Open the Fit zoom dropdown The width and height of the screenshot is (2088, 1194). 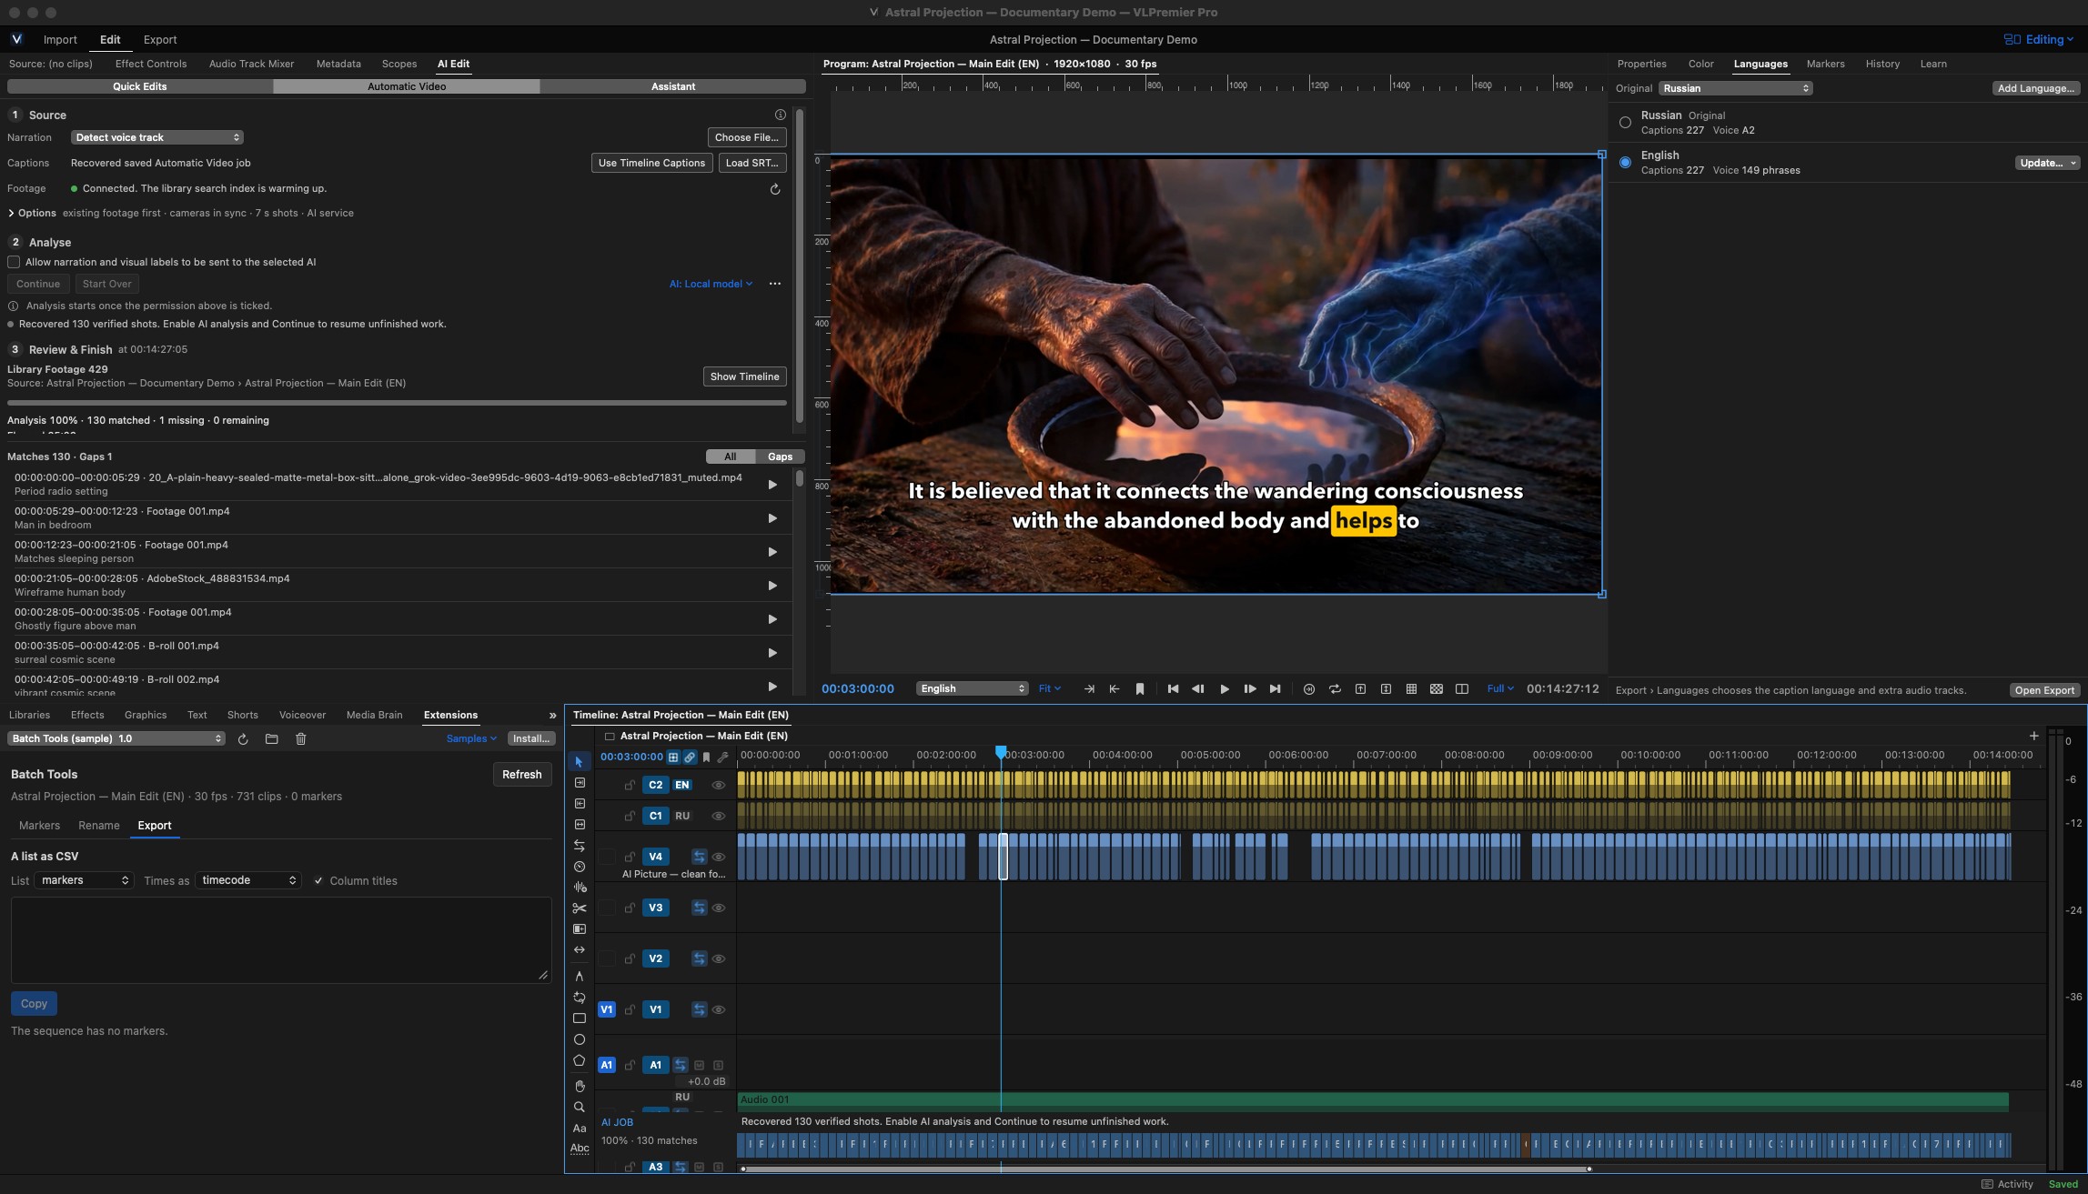pos(1050,689)
